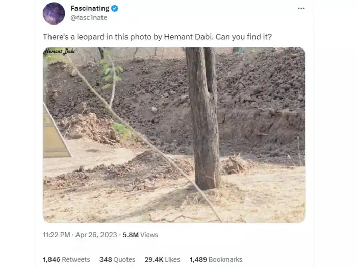Click the Hemant Dabi watermark on photo

(59, 52)
